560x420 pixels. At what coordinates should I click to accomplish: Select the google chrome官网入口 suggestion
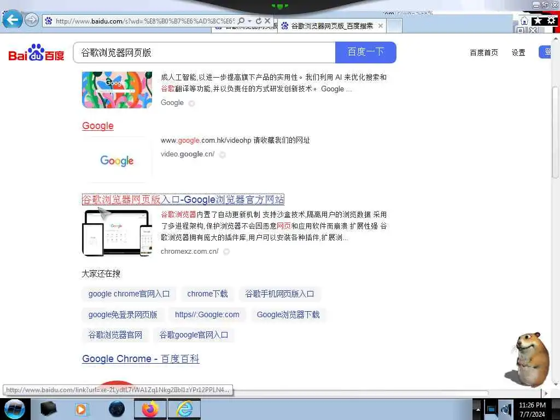tap(129, 294)
